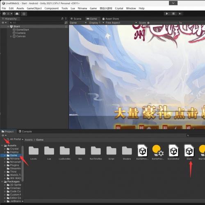Open the Help menu
This screenshot has height=205, width=205.
coord(141,8)
